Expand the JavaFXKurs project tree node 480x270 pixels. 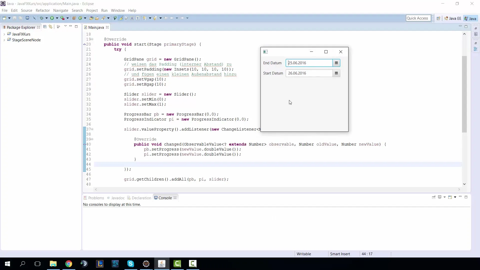click(x=4, y=34)
